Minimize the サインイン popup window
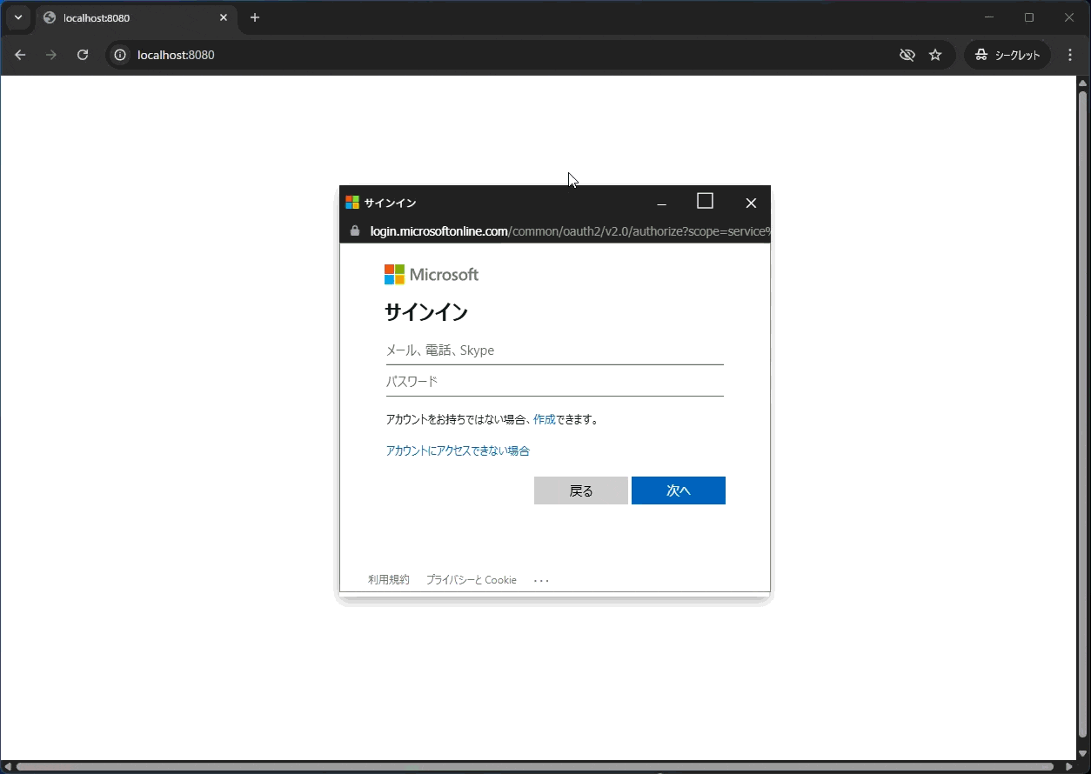The image size is (1091, 774). click(x=661, y=203)
